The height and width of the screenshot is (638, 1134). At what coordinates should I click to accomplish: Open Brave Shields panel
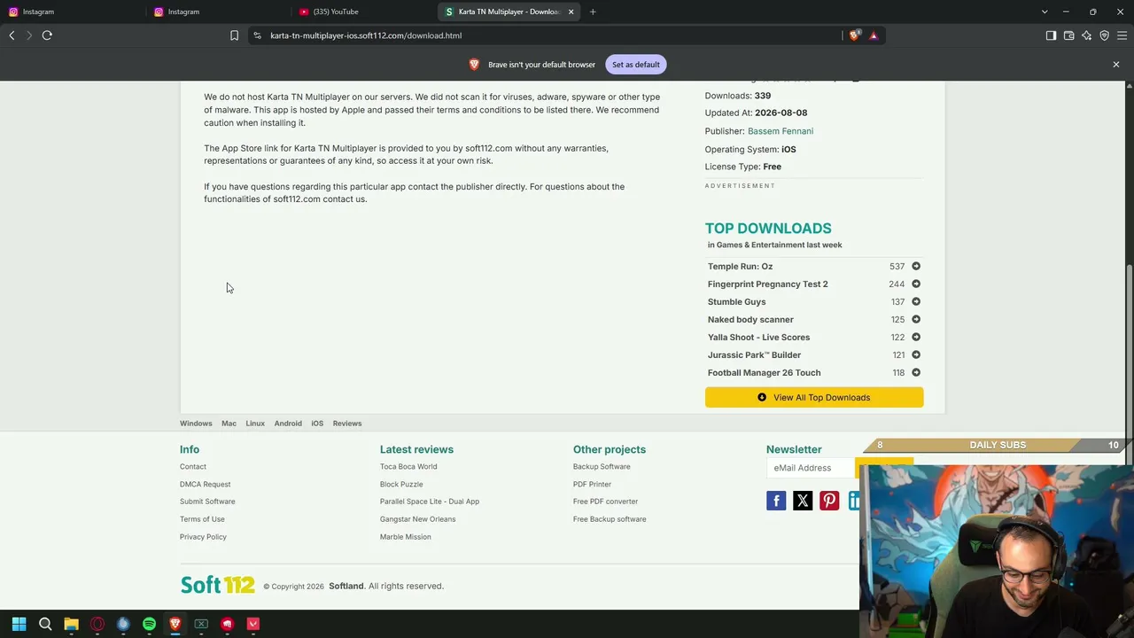854,35
